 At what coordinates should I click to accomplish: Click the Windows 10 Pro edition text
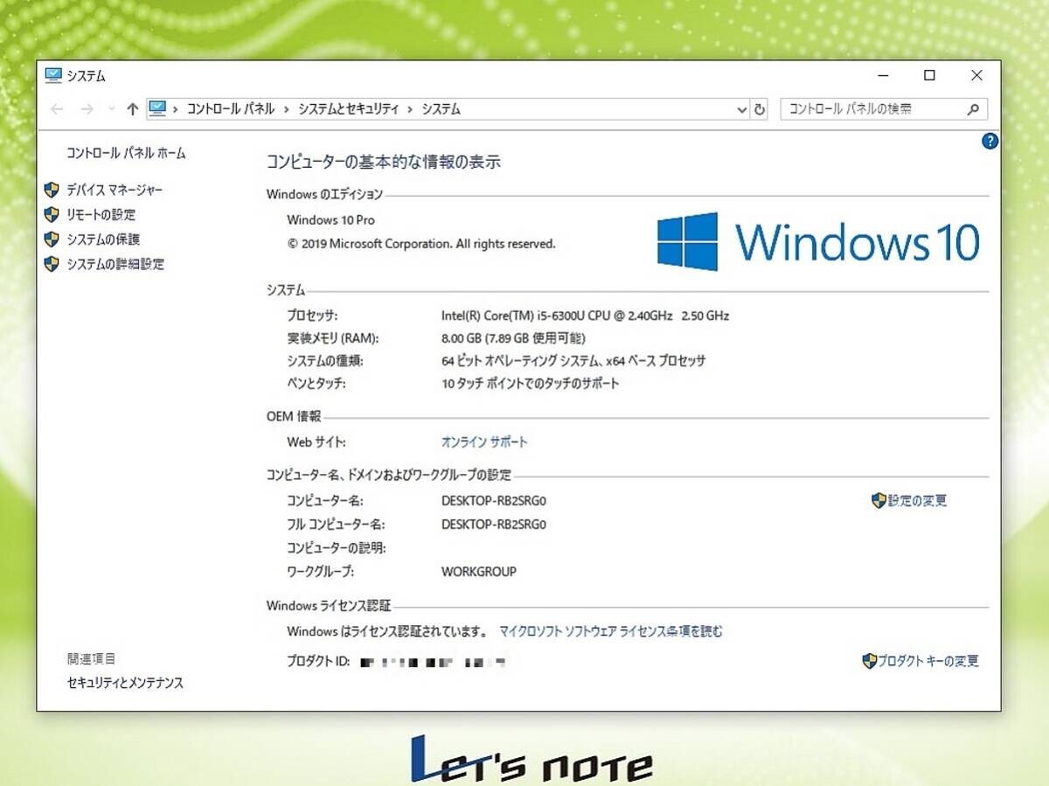330,220
